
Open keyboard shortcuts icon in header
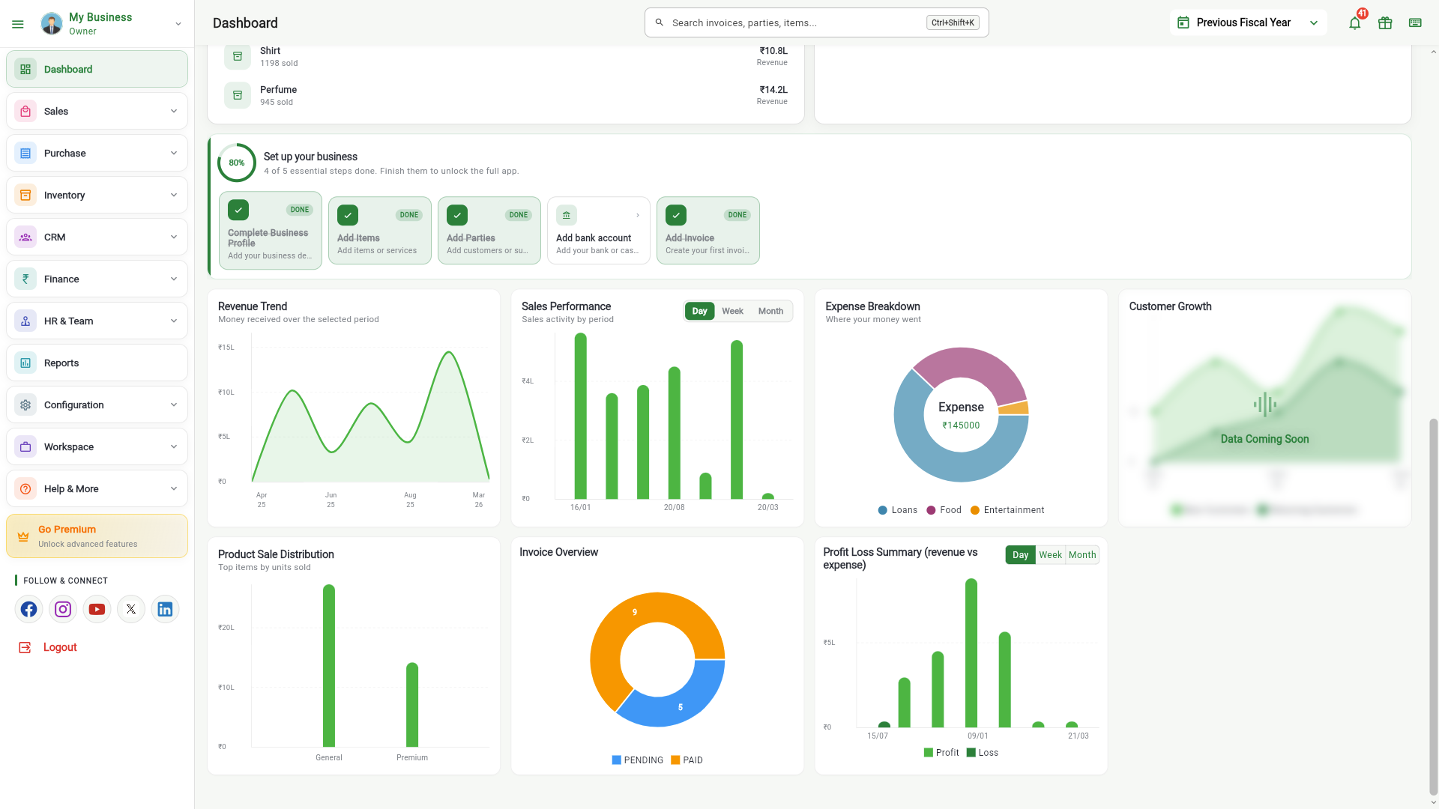[1415, 23]
